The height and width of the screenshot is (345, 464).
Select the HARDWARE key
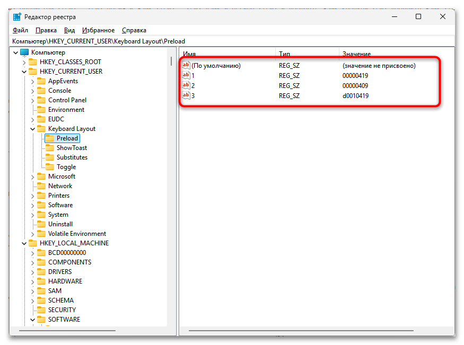[x=65, y=281]
